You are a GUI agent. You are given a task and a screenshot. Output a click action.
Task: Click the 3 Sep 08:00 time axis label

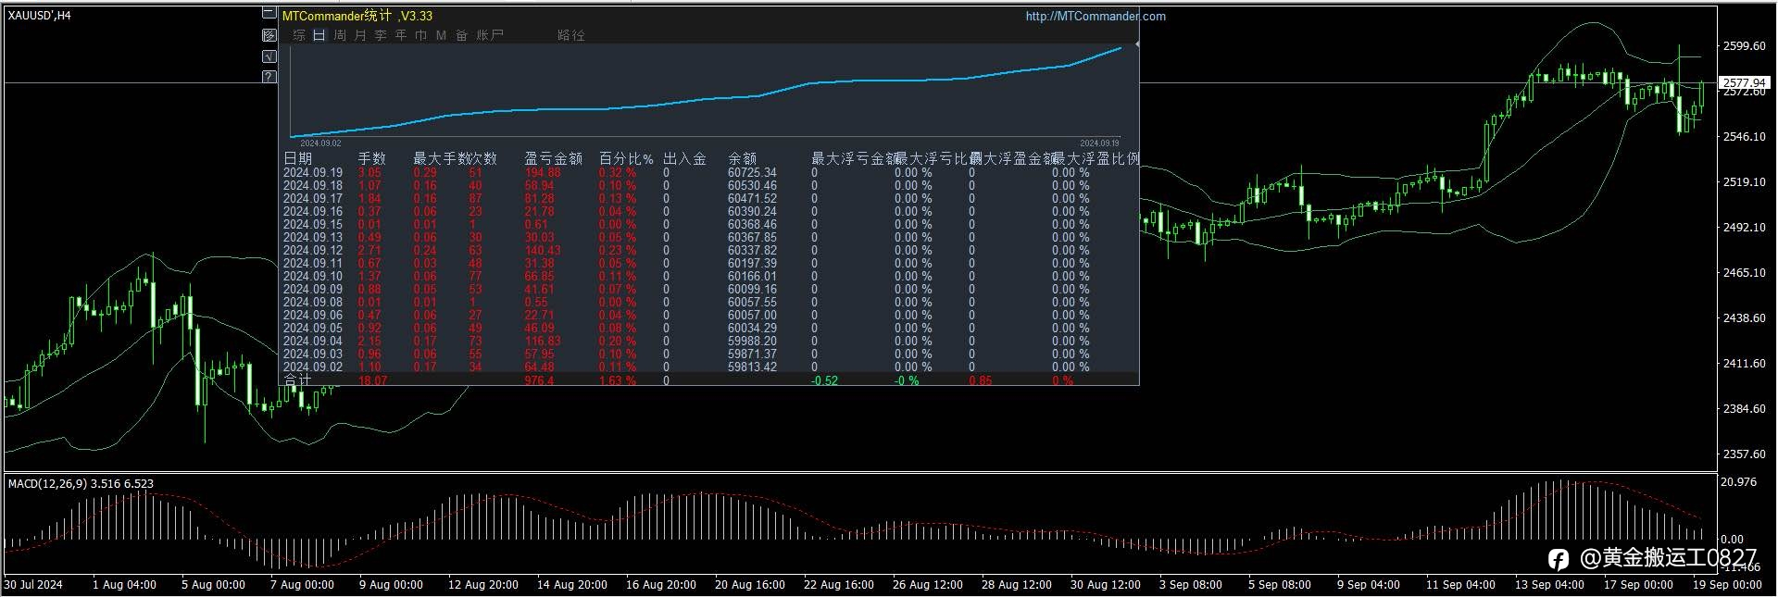point(1191,585)
